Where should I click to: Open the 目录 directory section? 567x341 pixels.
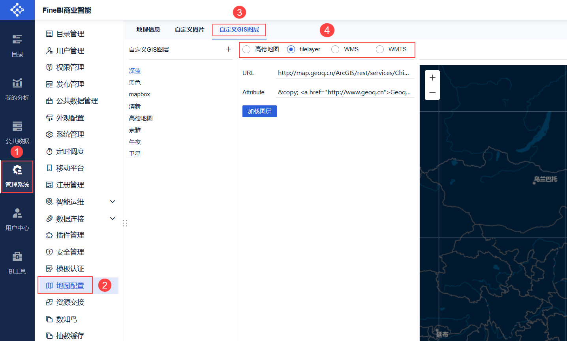click(x=17, y=46)
